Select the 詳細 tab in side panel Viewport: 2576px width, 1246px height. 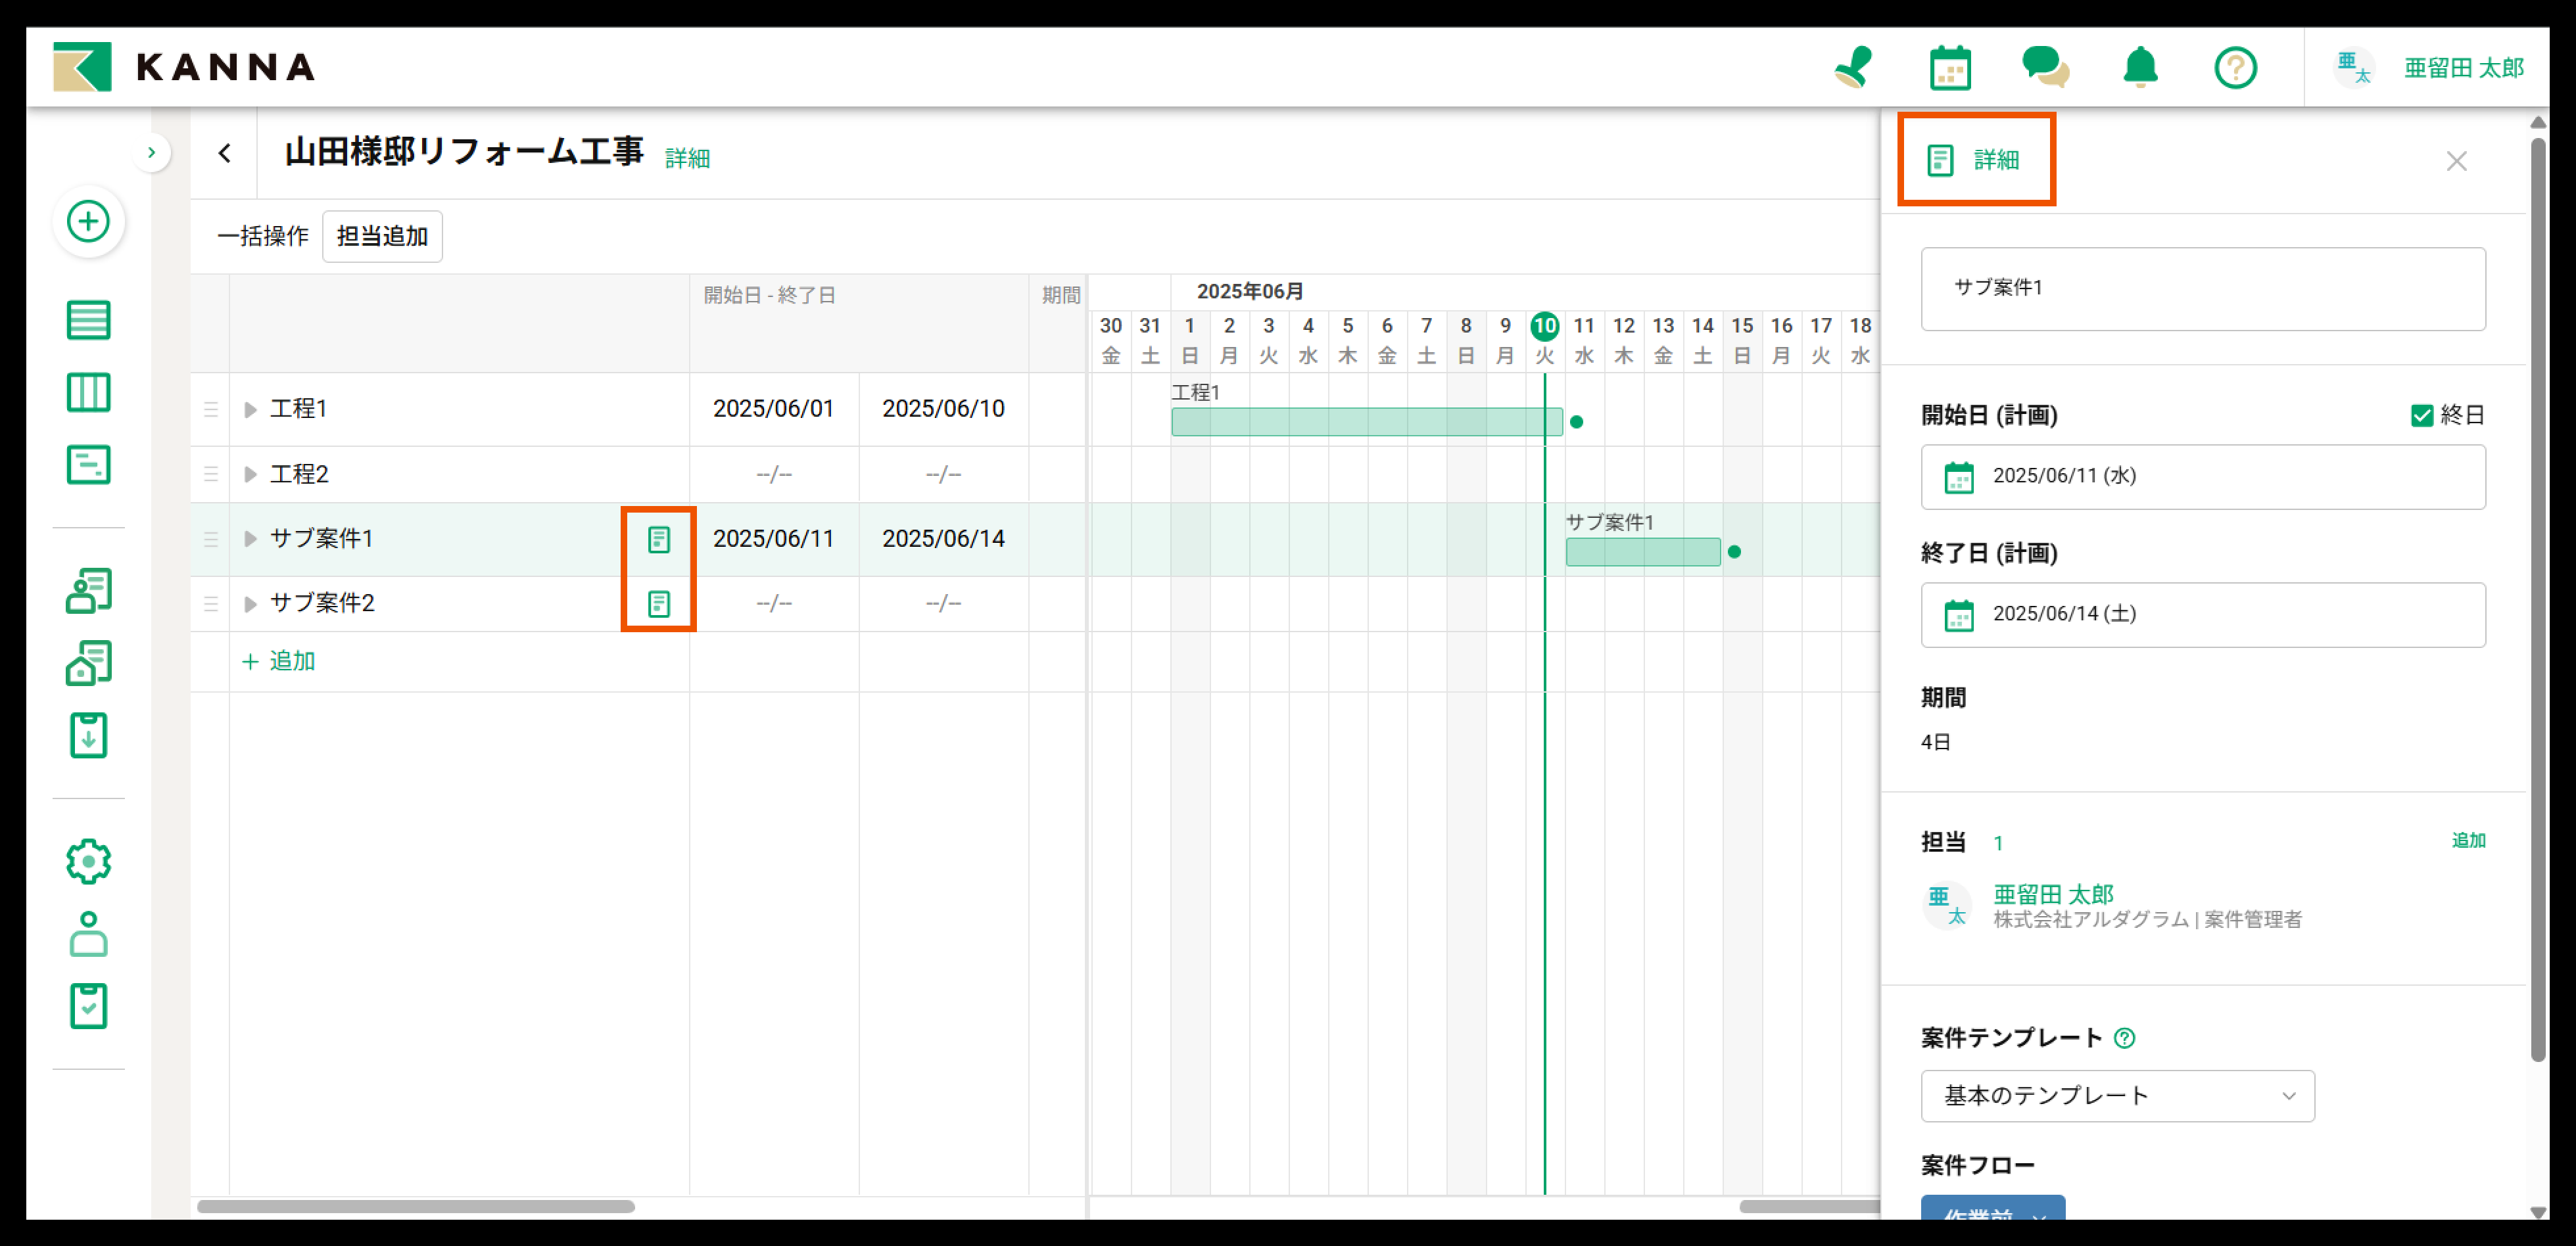click(1975, 160)
